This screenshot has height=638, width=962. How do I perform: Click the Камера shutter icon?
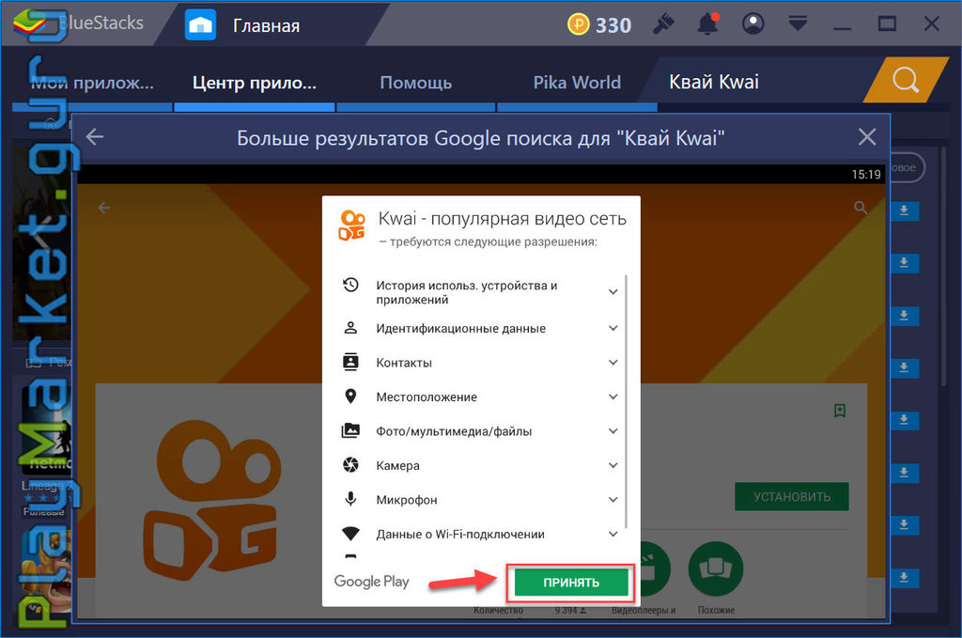pos(350,465)
